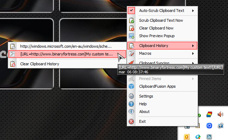
Task: Expand the Clipboard History submenu arrow
Action: tap(193, 46)
